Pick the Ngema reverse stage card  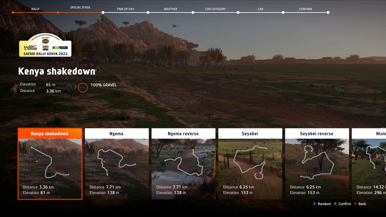183,164
